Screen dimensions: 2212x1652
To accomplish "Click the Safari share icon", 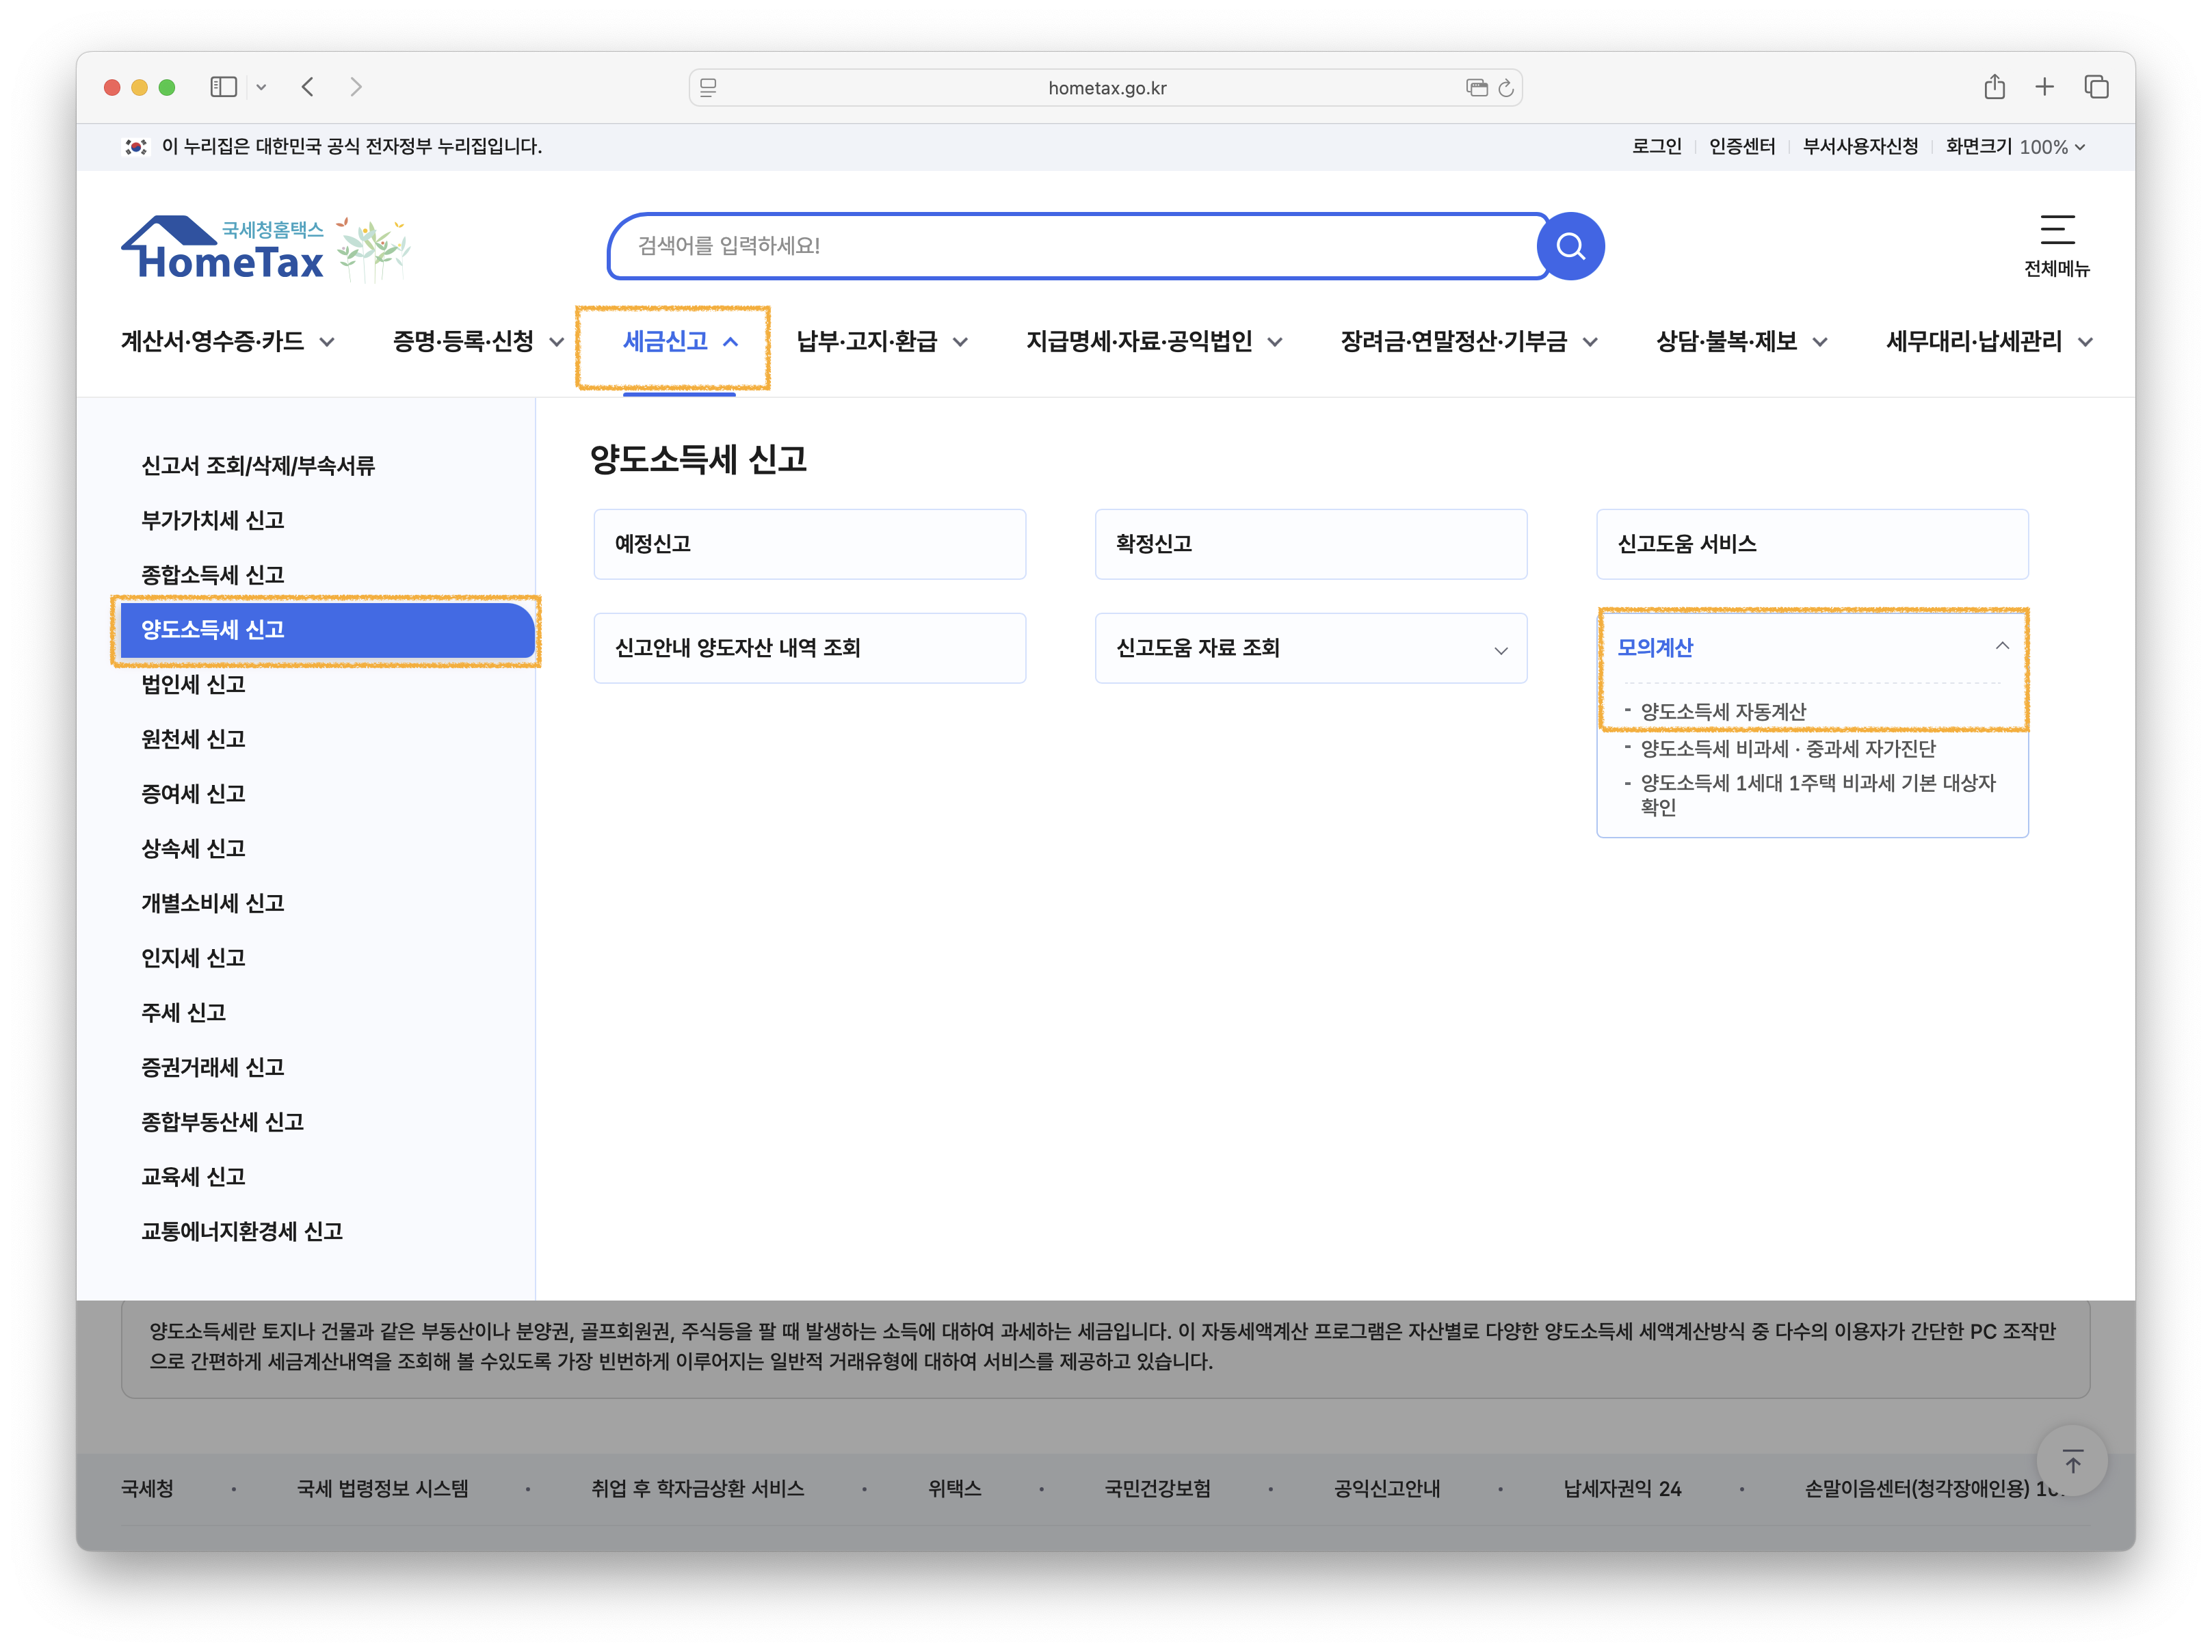I will pyautogui.click(x=1994, y=88).
